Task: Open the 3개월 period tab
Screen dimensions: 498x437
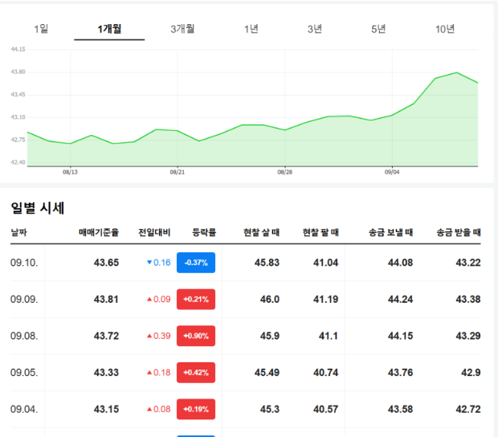Action: (182, 29)
